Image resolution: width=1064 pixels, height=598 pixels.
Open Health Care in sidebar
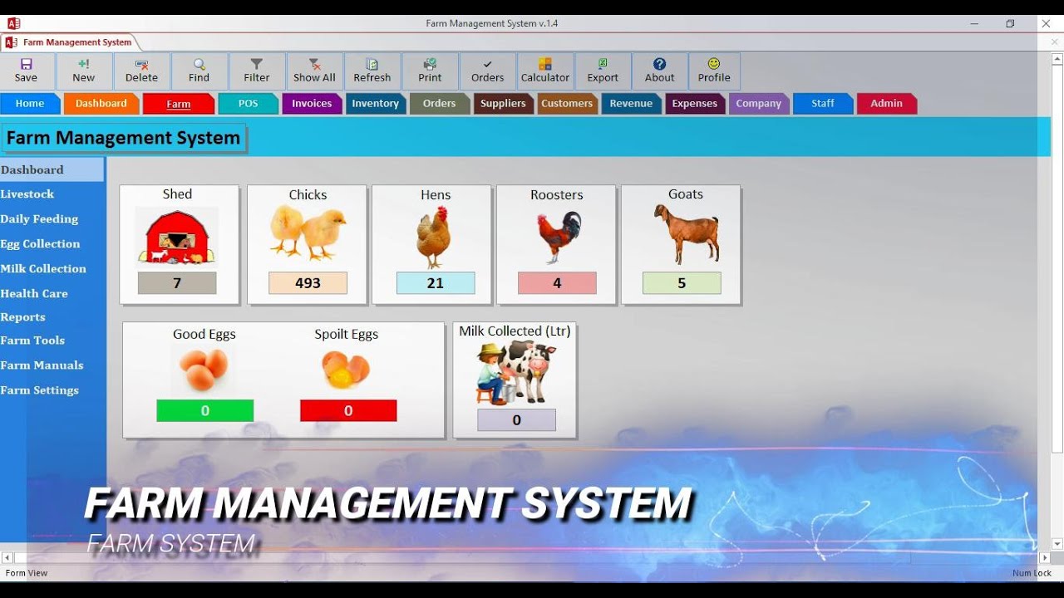pos(34,294)
